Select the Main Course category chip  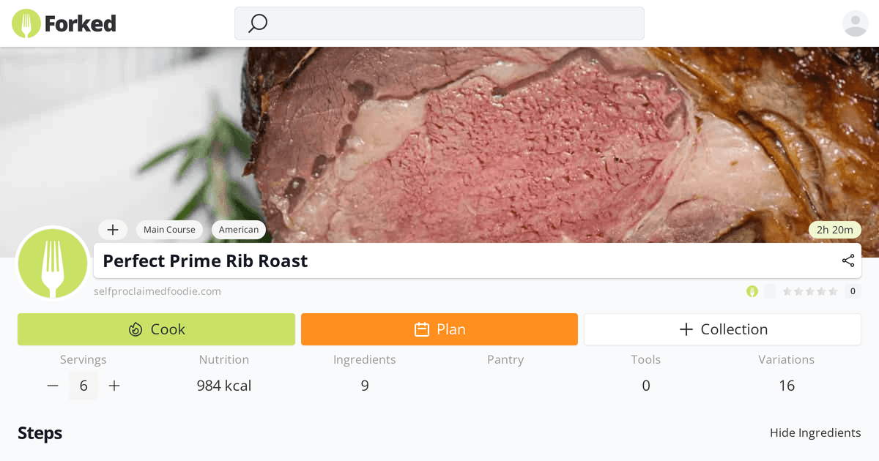tap(169, 229)
